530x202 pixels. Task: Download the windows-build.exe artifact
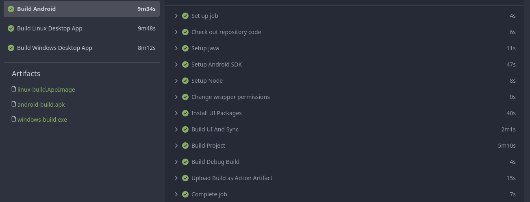pyautogui.click(x=42, y=120)
